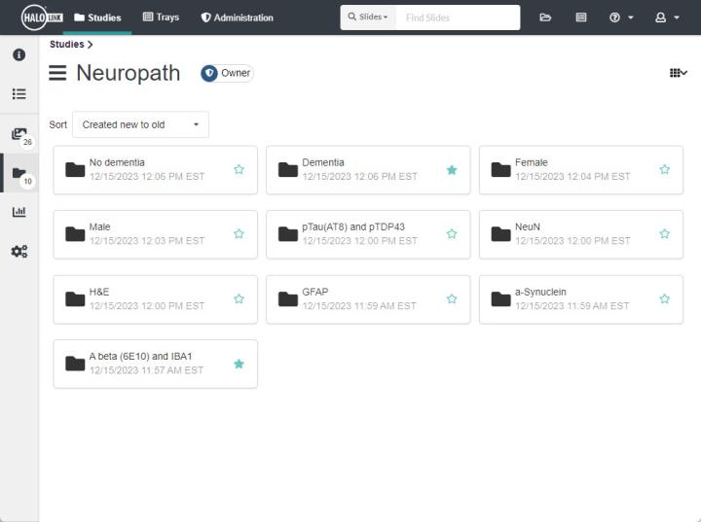Toggle star on A beta (6E10) and IBA1

pos(239,364)
